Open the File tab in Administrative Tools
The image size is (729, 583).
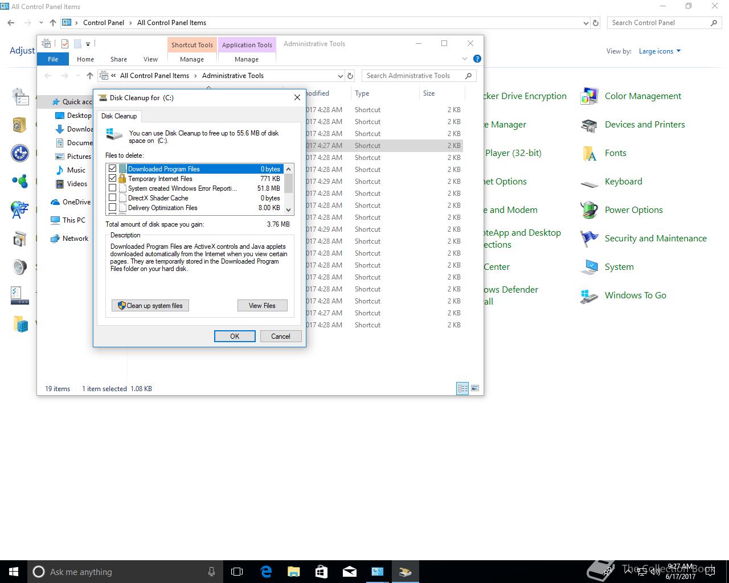(x=53, y=59)
